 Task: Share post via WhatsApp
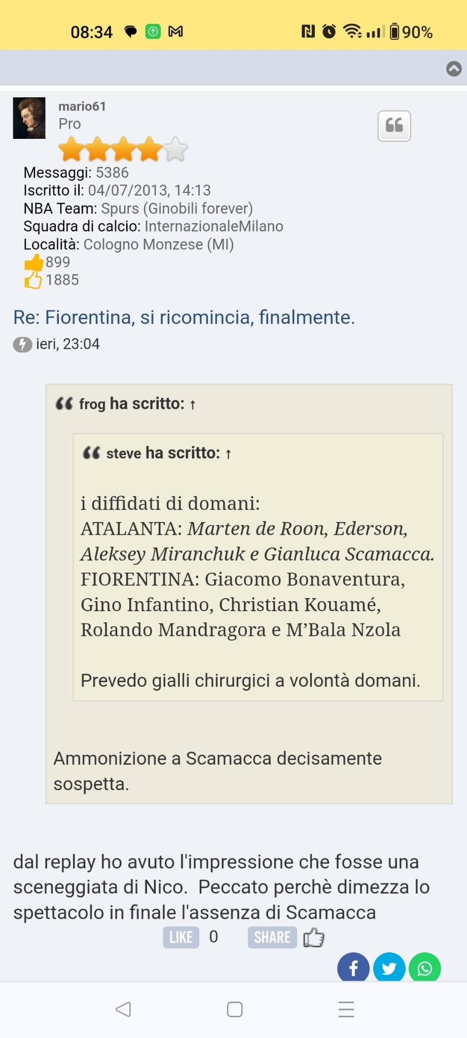(424, 968)
